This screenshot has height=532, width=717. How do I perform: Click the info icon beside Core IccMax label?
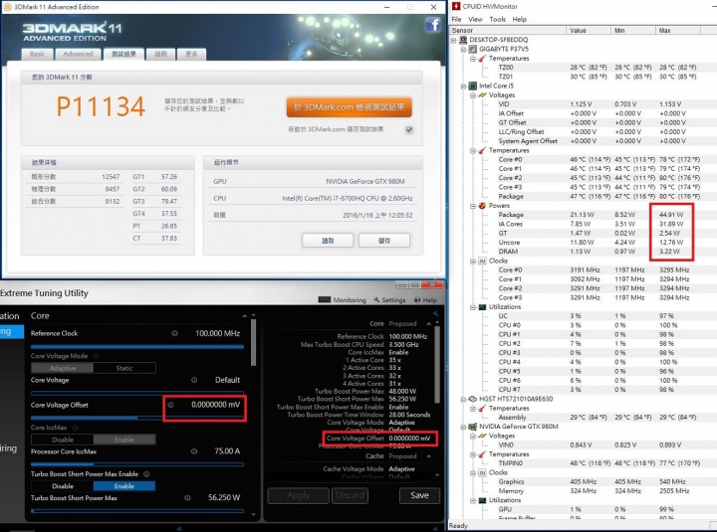[x=75, y=428]
